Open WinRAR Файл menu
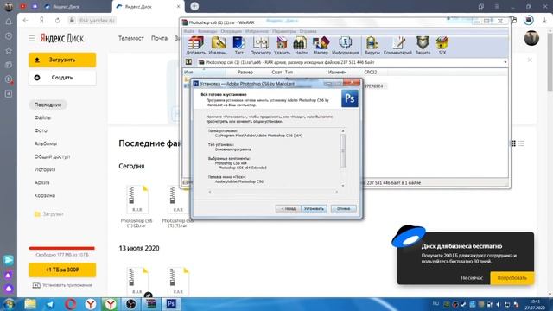This screenshot has width=553, height=311. (x=188, y=31)
